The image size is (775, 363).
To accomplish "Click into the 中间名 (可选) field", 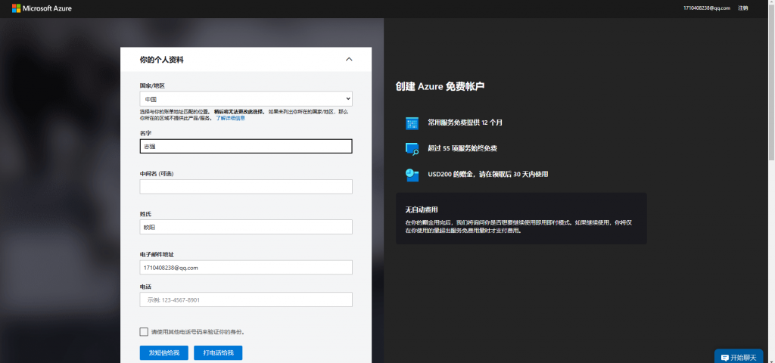I will [x=246, y=187].
